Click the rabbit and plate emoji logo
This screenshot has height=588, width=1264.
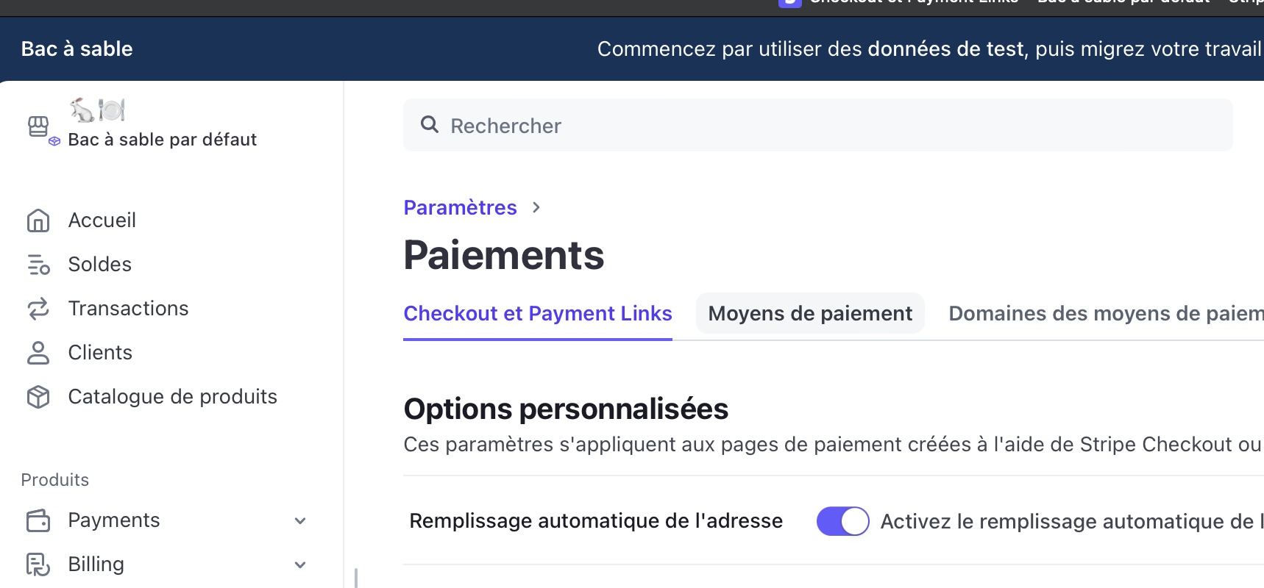(x=97, y=110)
